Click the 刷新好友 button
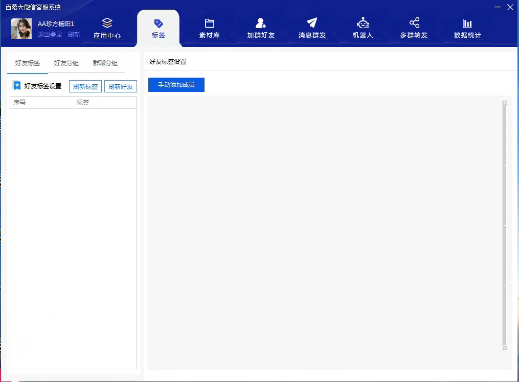Screen dimensions: 519x382 pyautogui.click(x=121, y=86)
